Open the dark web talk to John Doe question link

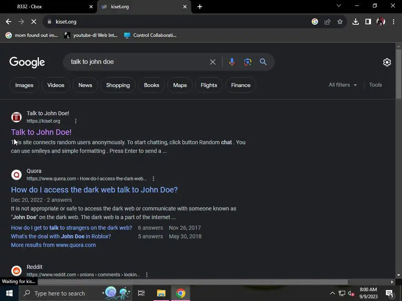click(x=94, y=190)
